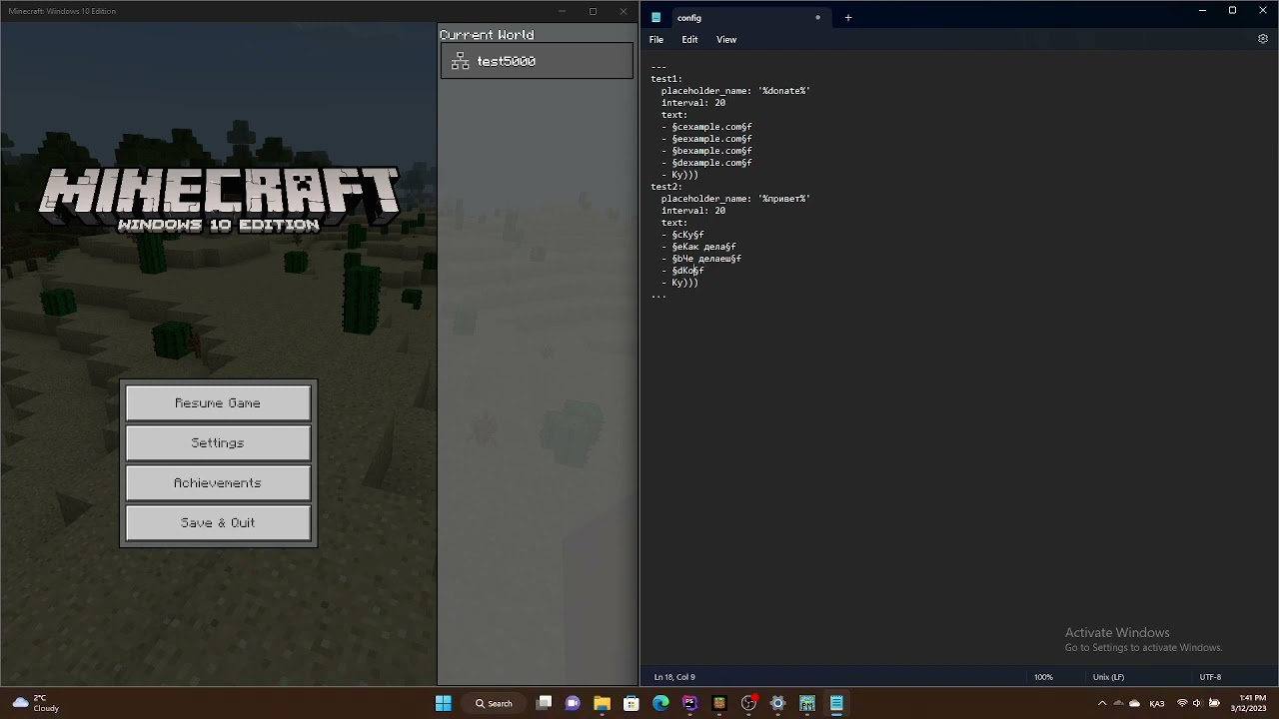Switch the KA3 keyboard language indicator
This screenshot has height=719, width=1279.
click(1157, 703)
